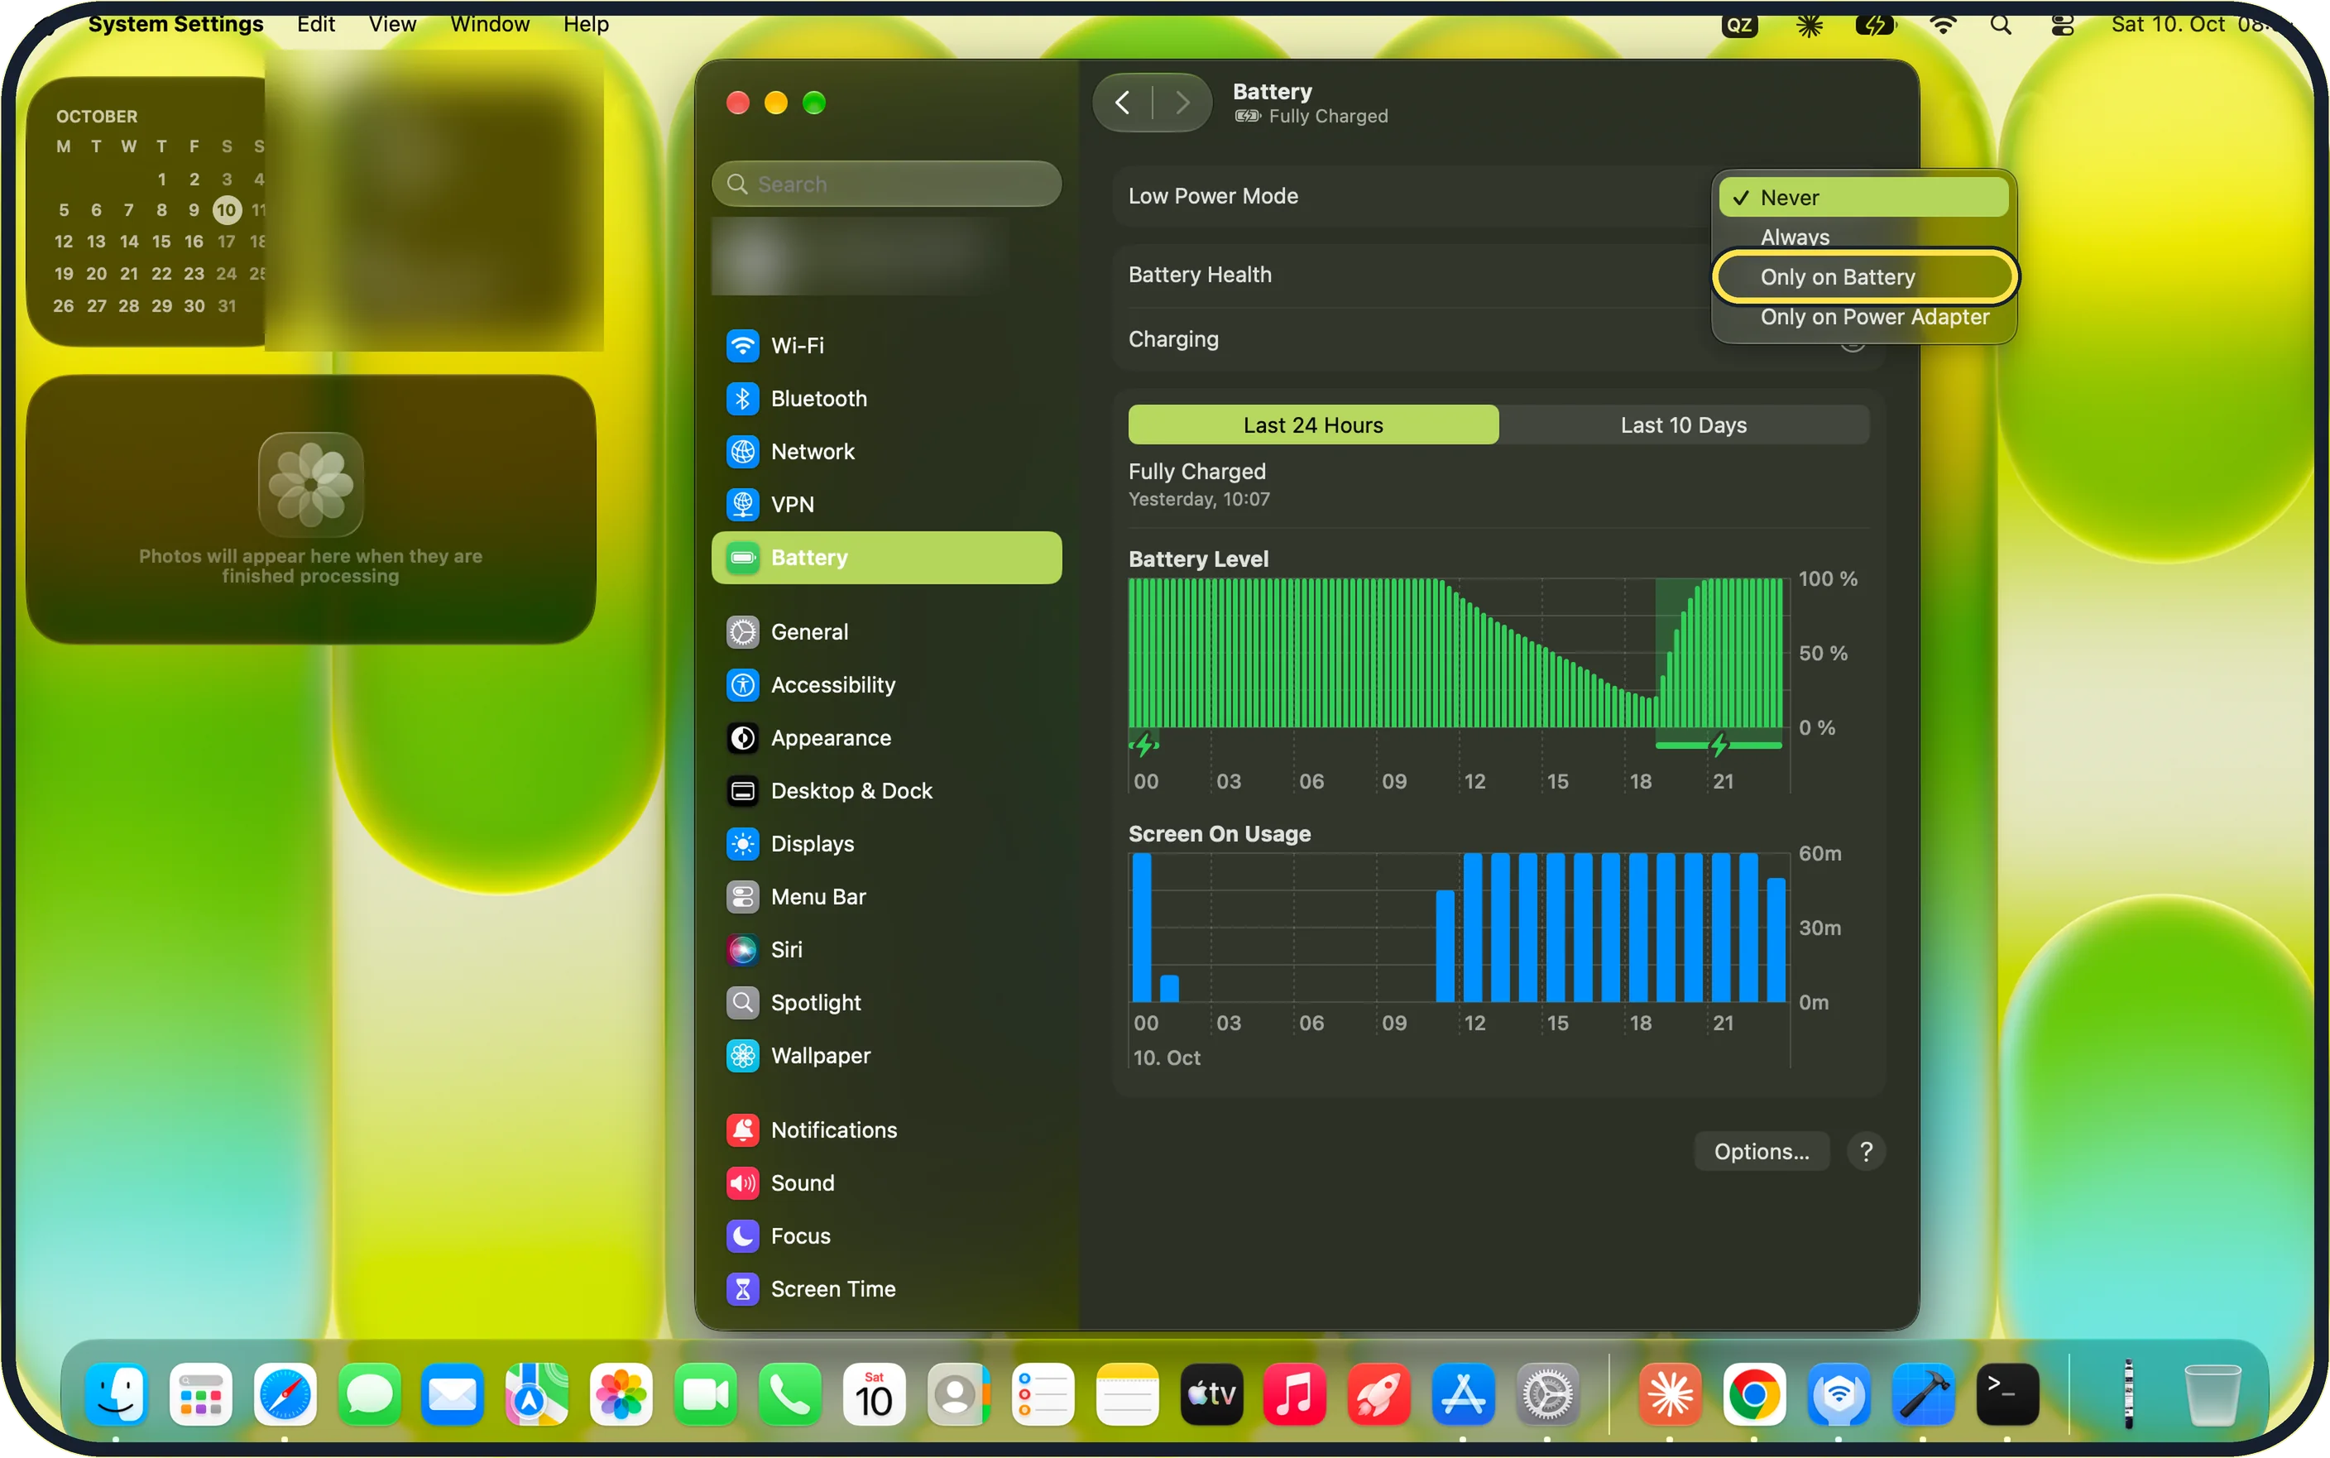Open Displays settings
This screenshot has width=2330, height=1458.
[885, 844]
